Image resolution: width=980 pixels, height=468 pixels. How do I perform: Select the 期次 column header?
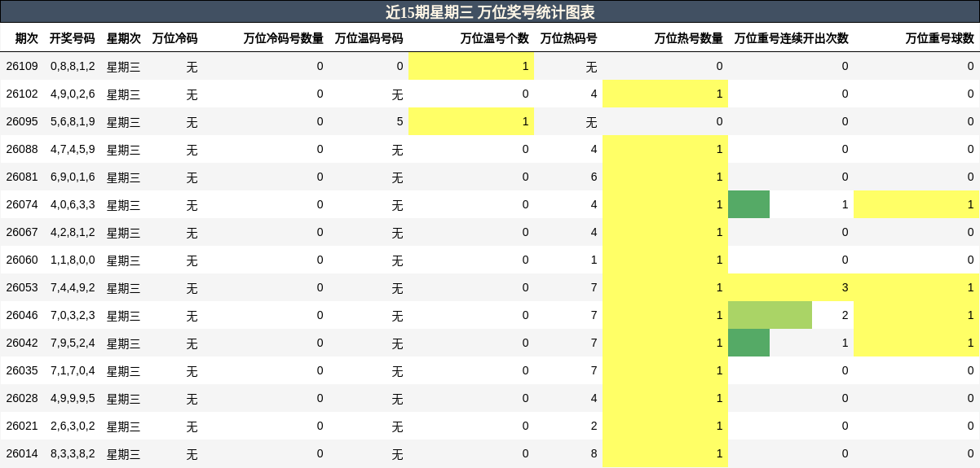(27, 38)
